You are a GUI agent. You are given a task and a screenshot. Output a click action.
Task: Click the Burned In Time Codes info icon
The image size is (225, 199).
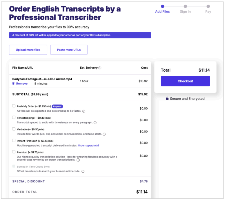pos(83,171)
